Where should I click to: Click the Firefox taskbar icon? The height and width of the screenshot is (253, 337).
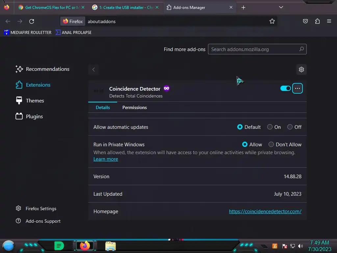[85, 246]
